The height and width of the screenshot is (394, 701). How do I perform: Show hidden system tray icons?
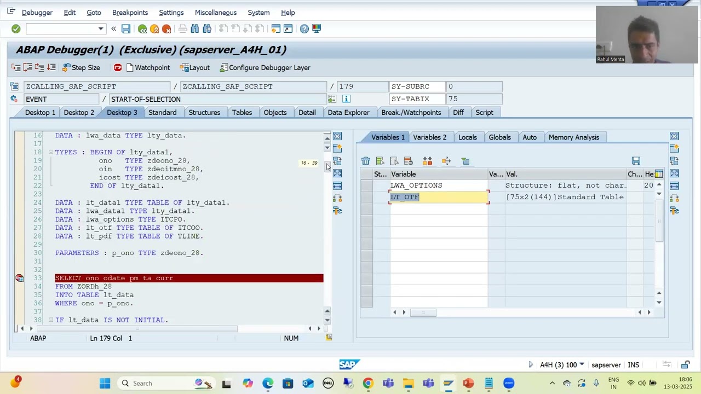tap(552, 383)
